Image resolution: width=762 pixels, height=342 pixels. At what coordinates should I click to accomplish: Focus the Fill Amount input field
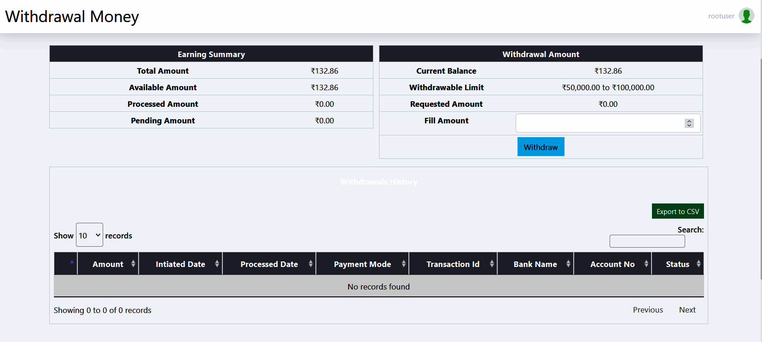(x=608, y=123)
